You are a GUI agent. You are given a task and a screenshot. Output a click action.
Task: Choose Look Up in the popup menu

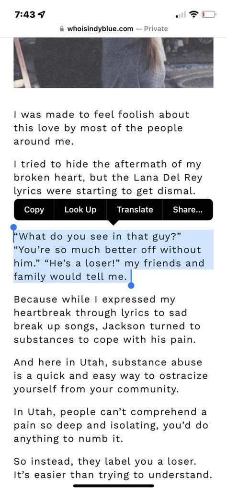pyautogui.click(x=80, y=210)
